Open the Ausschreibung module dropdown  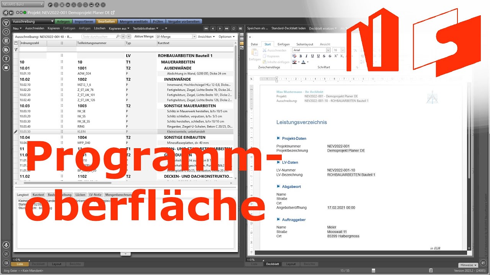click(33, 21)
